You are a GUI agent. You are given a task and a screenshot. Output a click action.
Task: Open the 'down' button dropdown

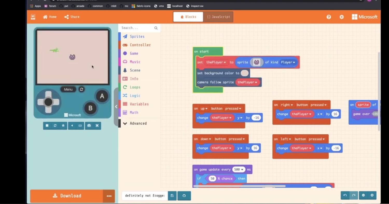pyautogui.click(x=206, y=139)
